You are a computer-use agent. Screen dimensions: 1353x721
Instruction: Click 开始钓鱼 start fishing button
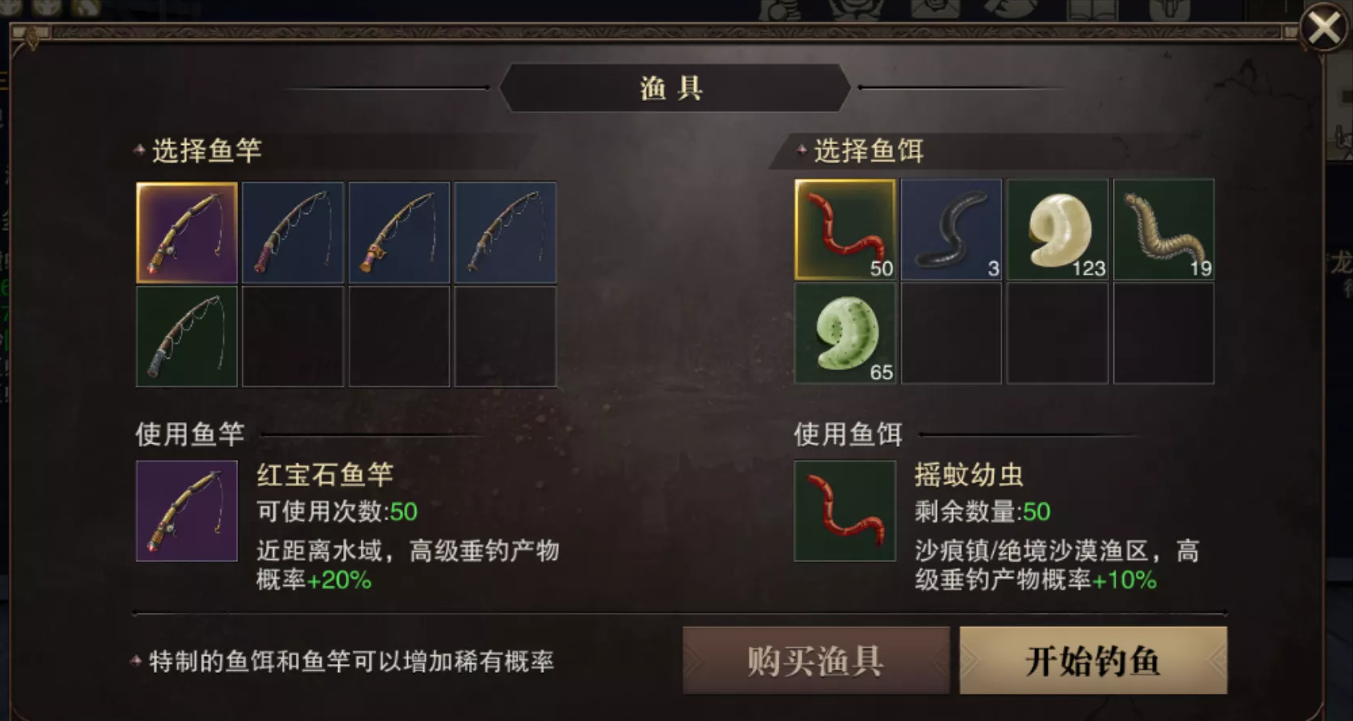pyautogui.click(x=1093, y=660)
